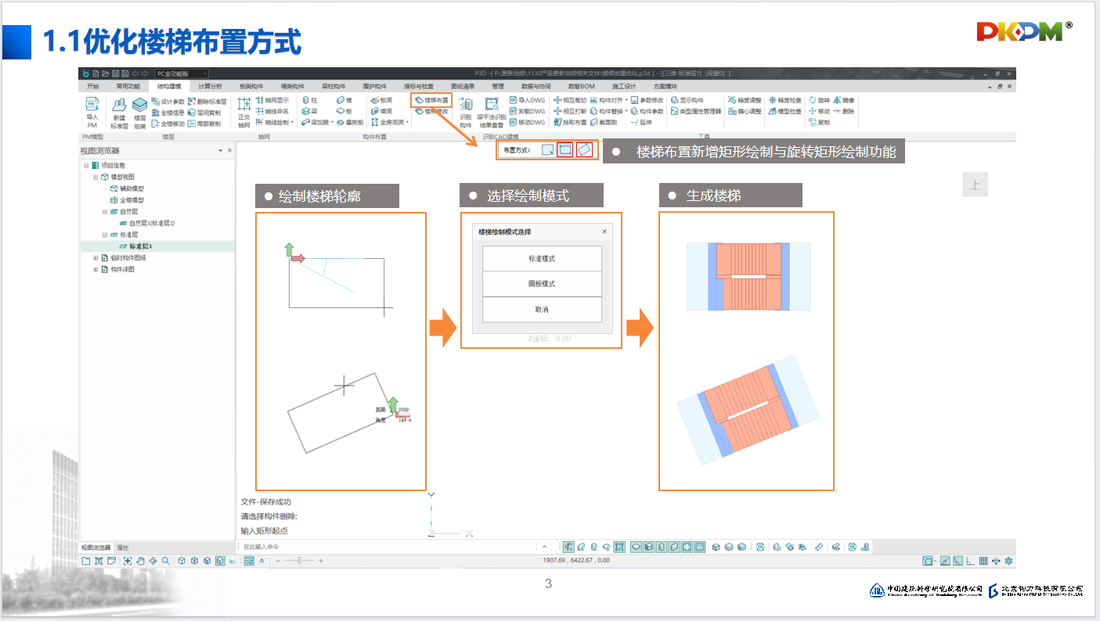Select 自然层1(标准层1) in the tree
This screenshot has width=1100, height=621.
tap(146, 223)
